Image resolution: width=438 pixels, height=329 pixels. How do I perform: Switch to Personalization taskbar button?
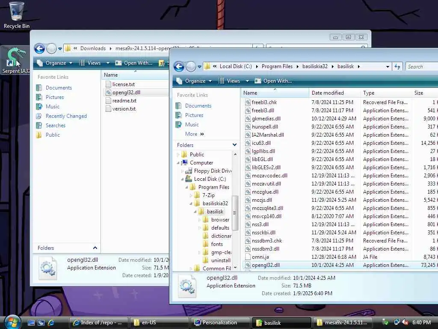(220, 323)
